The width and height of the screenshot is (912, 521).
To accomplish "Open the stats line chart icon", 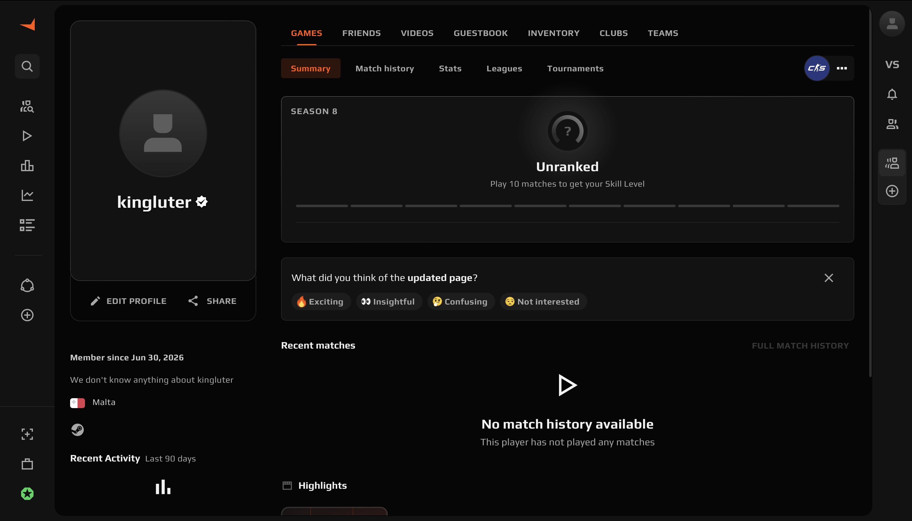I will tap(27, 195).
